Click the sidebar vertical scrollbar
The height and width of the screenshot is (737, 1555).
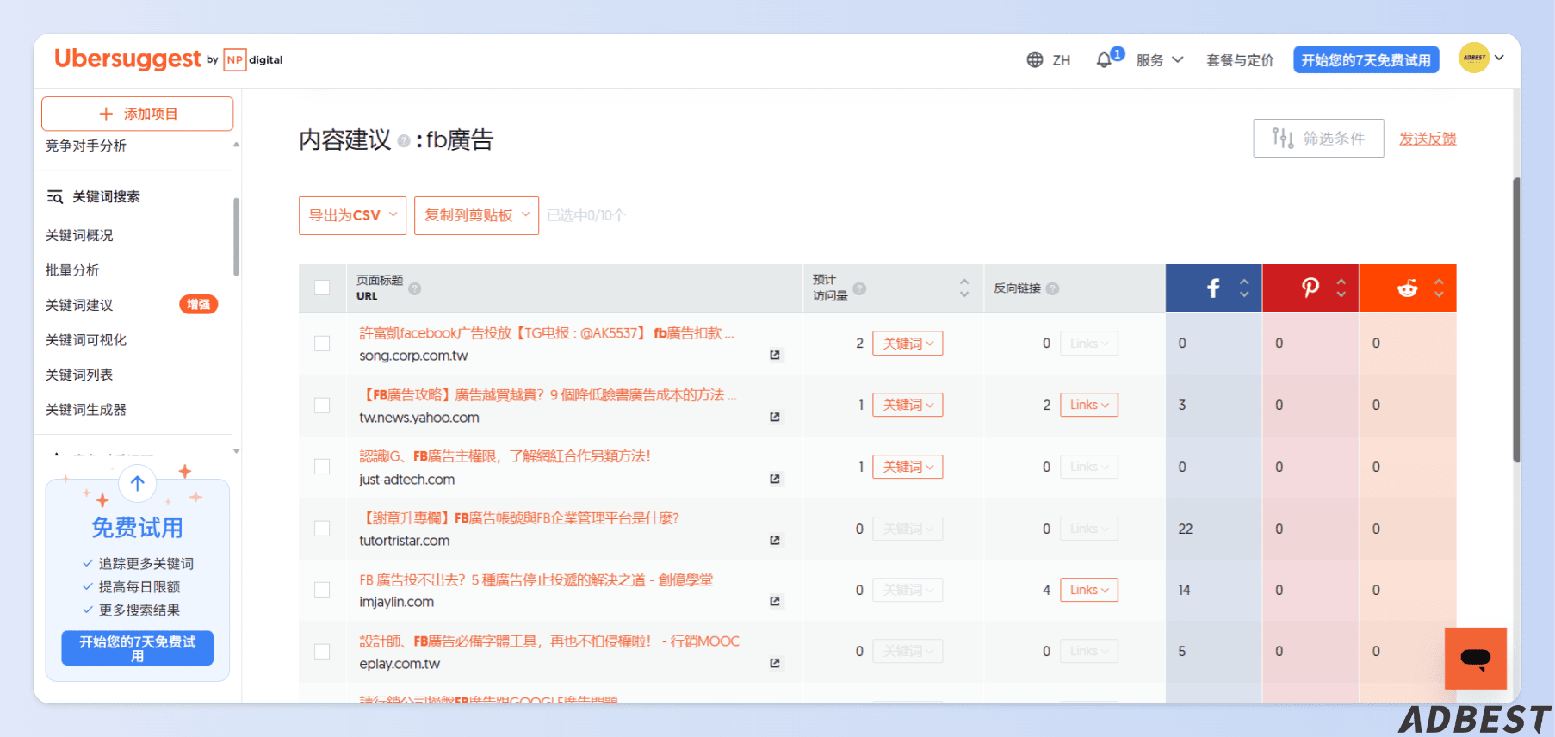[236, 237]
